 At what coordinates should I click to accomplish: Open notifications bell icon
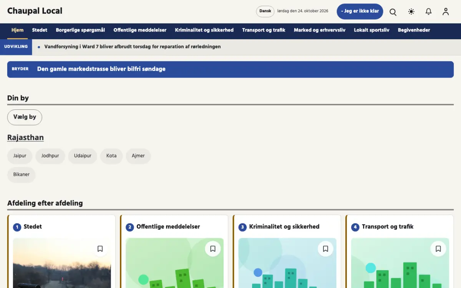pyautogui.click(x=428, y=12)
